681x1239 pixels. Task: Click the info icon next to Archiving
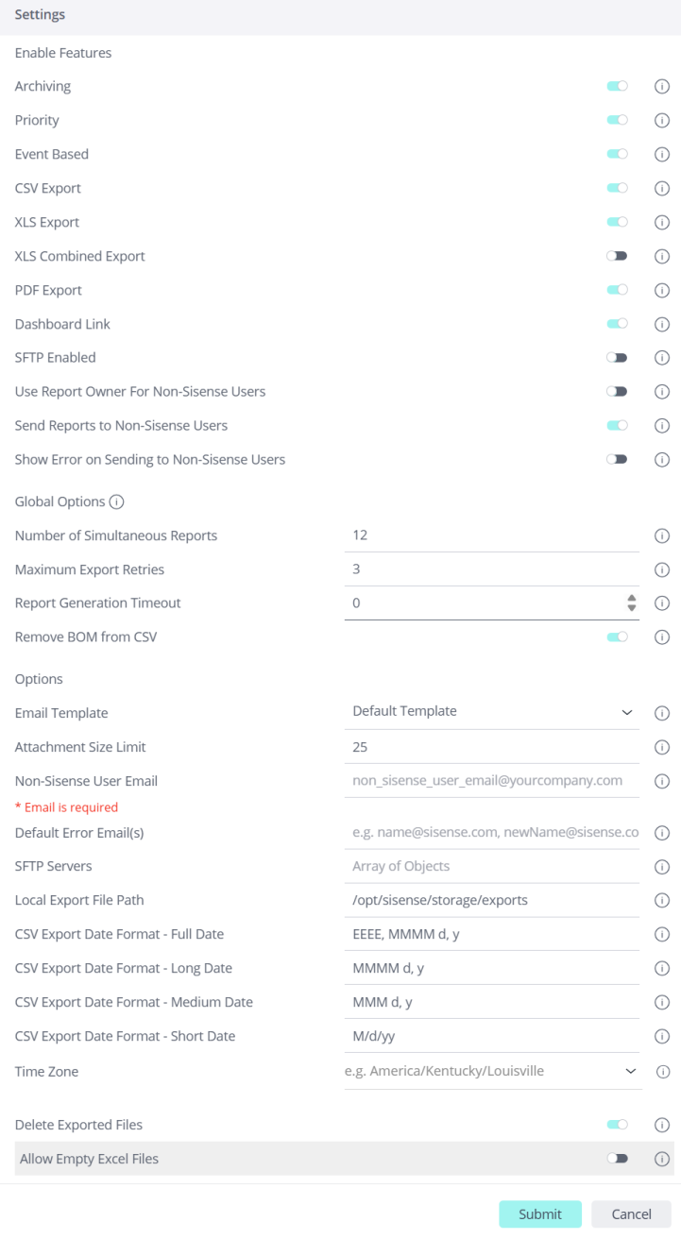[x=662, y=87]
